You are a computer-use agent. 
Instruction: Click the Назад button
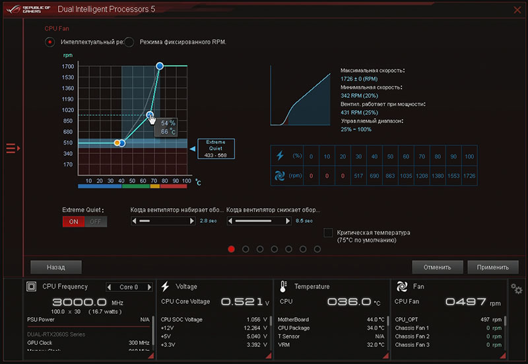56,268
